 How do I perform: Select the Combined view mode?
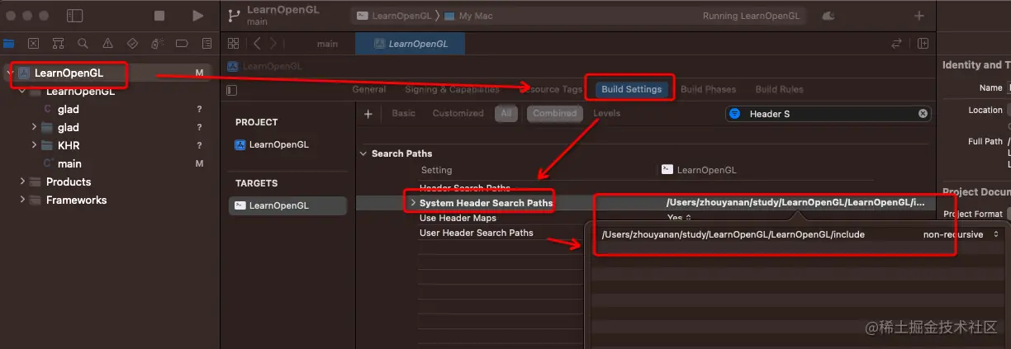(x=553, y=114)
